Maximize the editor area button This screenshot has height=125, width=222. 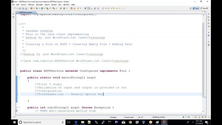point(205,12)
